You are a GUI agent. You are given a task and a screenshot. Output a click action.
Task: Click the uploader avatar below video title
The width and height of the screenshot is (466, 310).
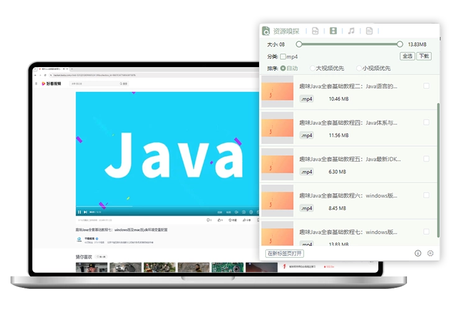(79, 239)
